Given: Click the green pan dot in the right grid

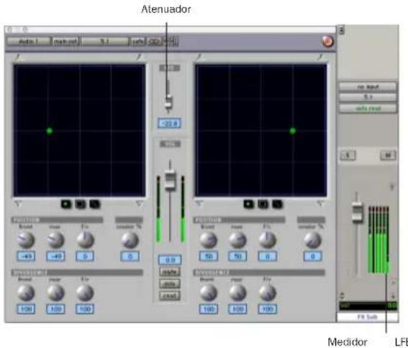Looking at the screenshot, I should [x=293, y=131].
